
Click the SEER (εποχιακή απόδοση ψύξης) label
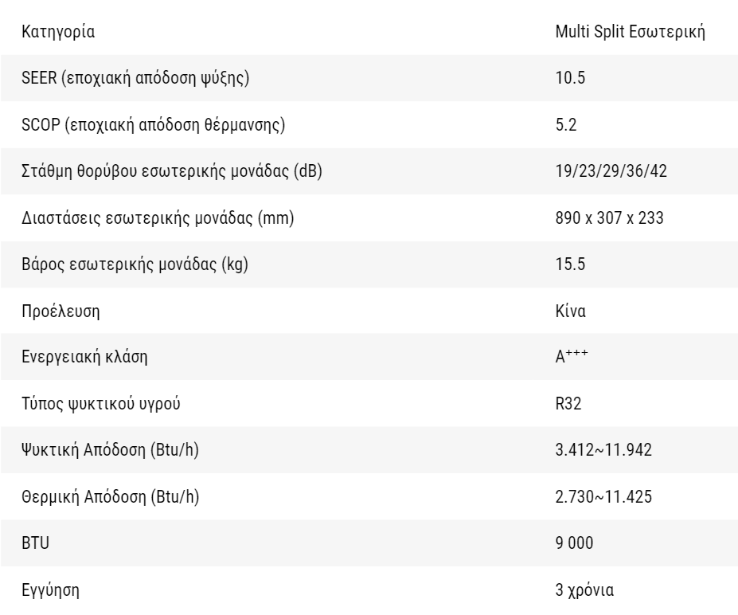click(x=135, y=78)
